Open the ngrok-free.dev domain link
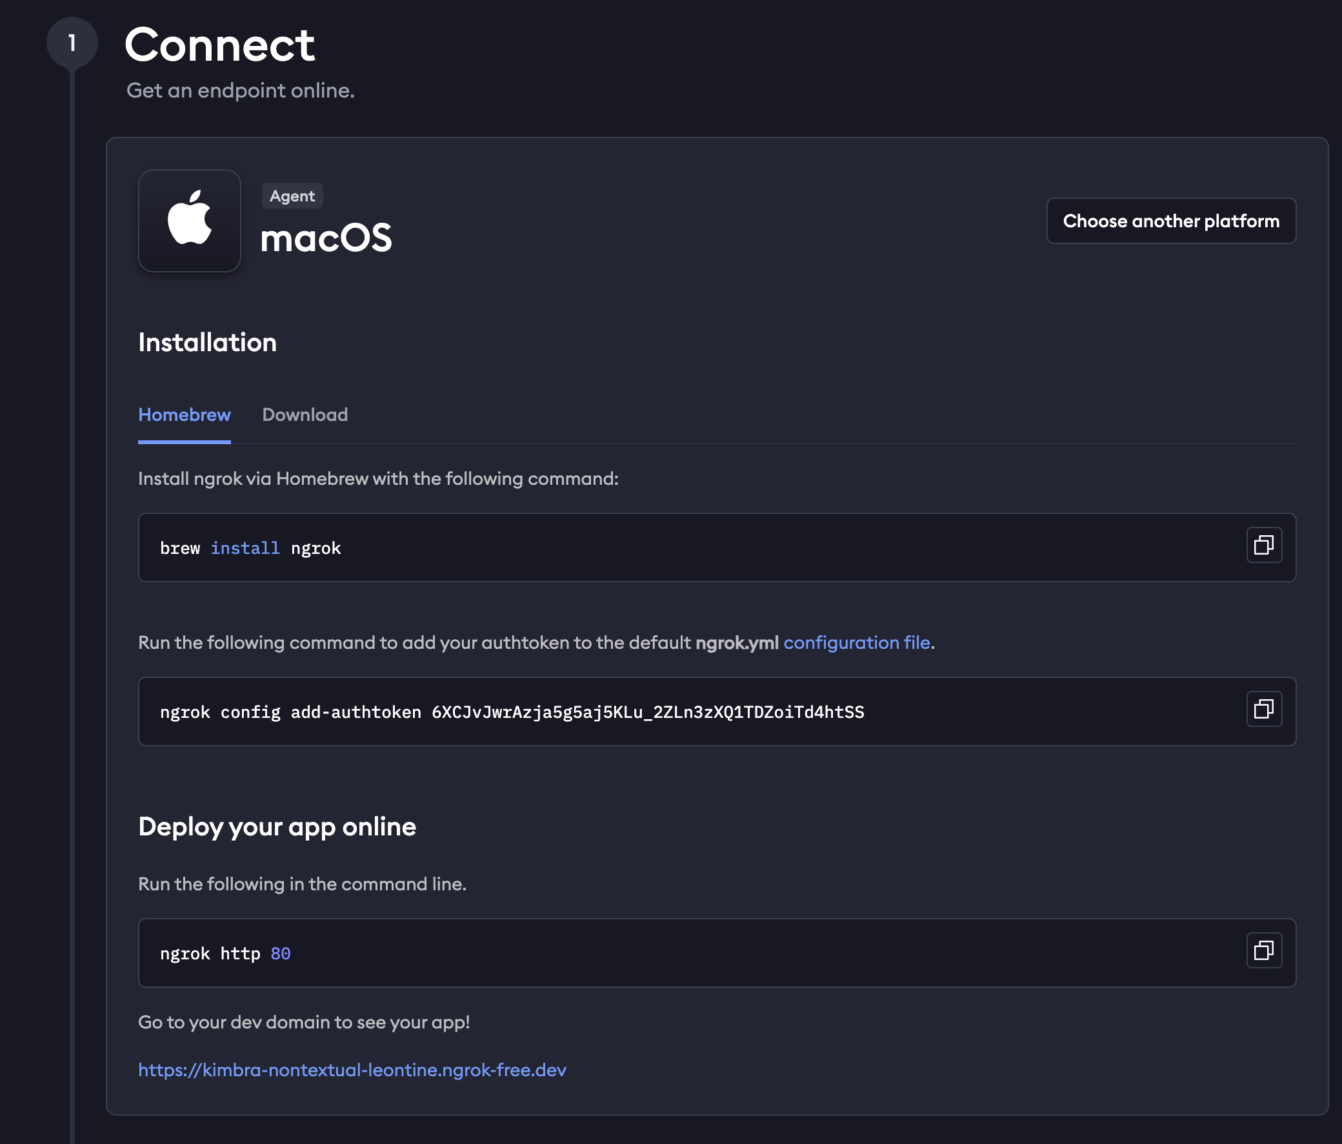The height and width of the screenshot is (1144, 1342). [x=352, y=1070]
